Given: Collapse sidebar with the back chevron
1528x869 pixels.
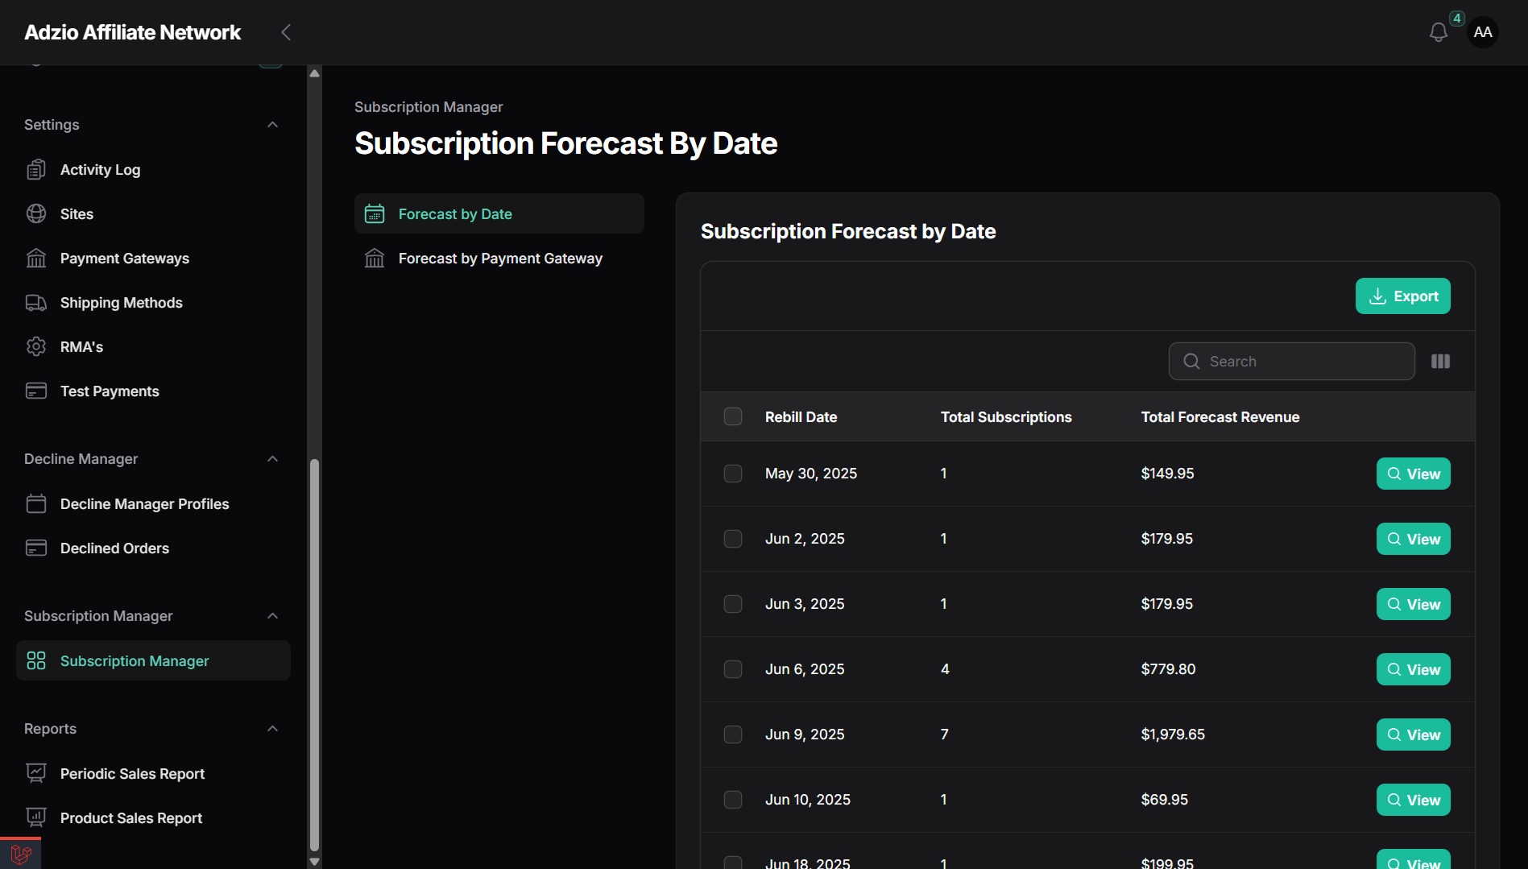Looking at the screenshot, I should coord(286,32).
